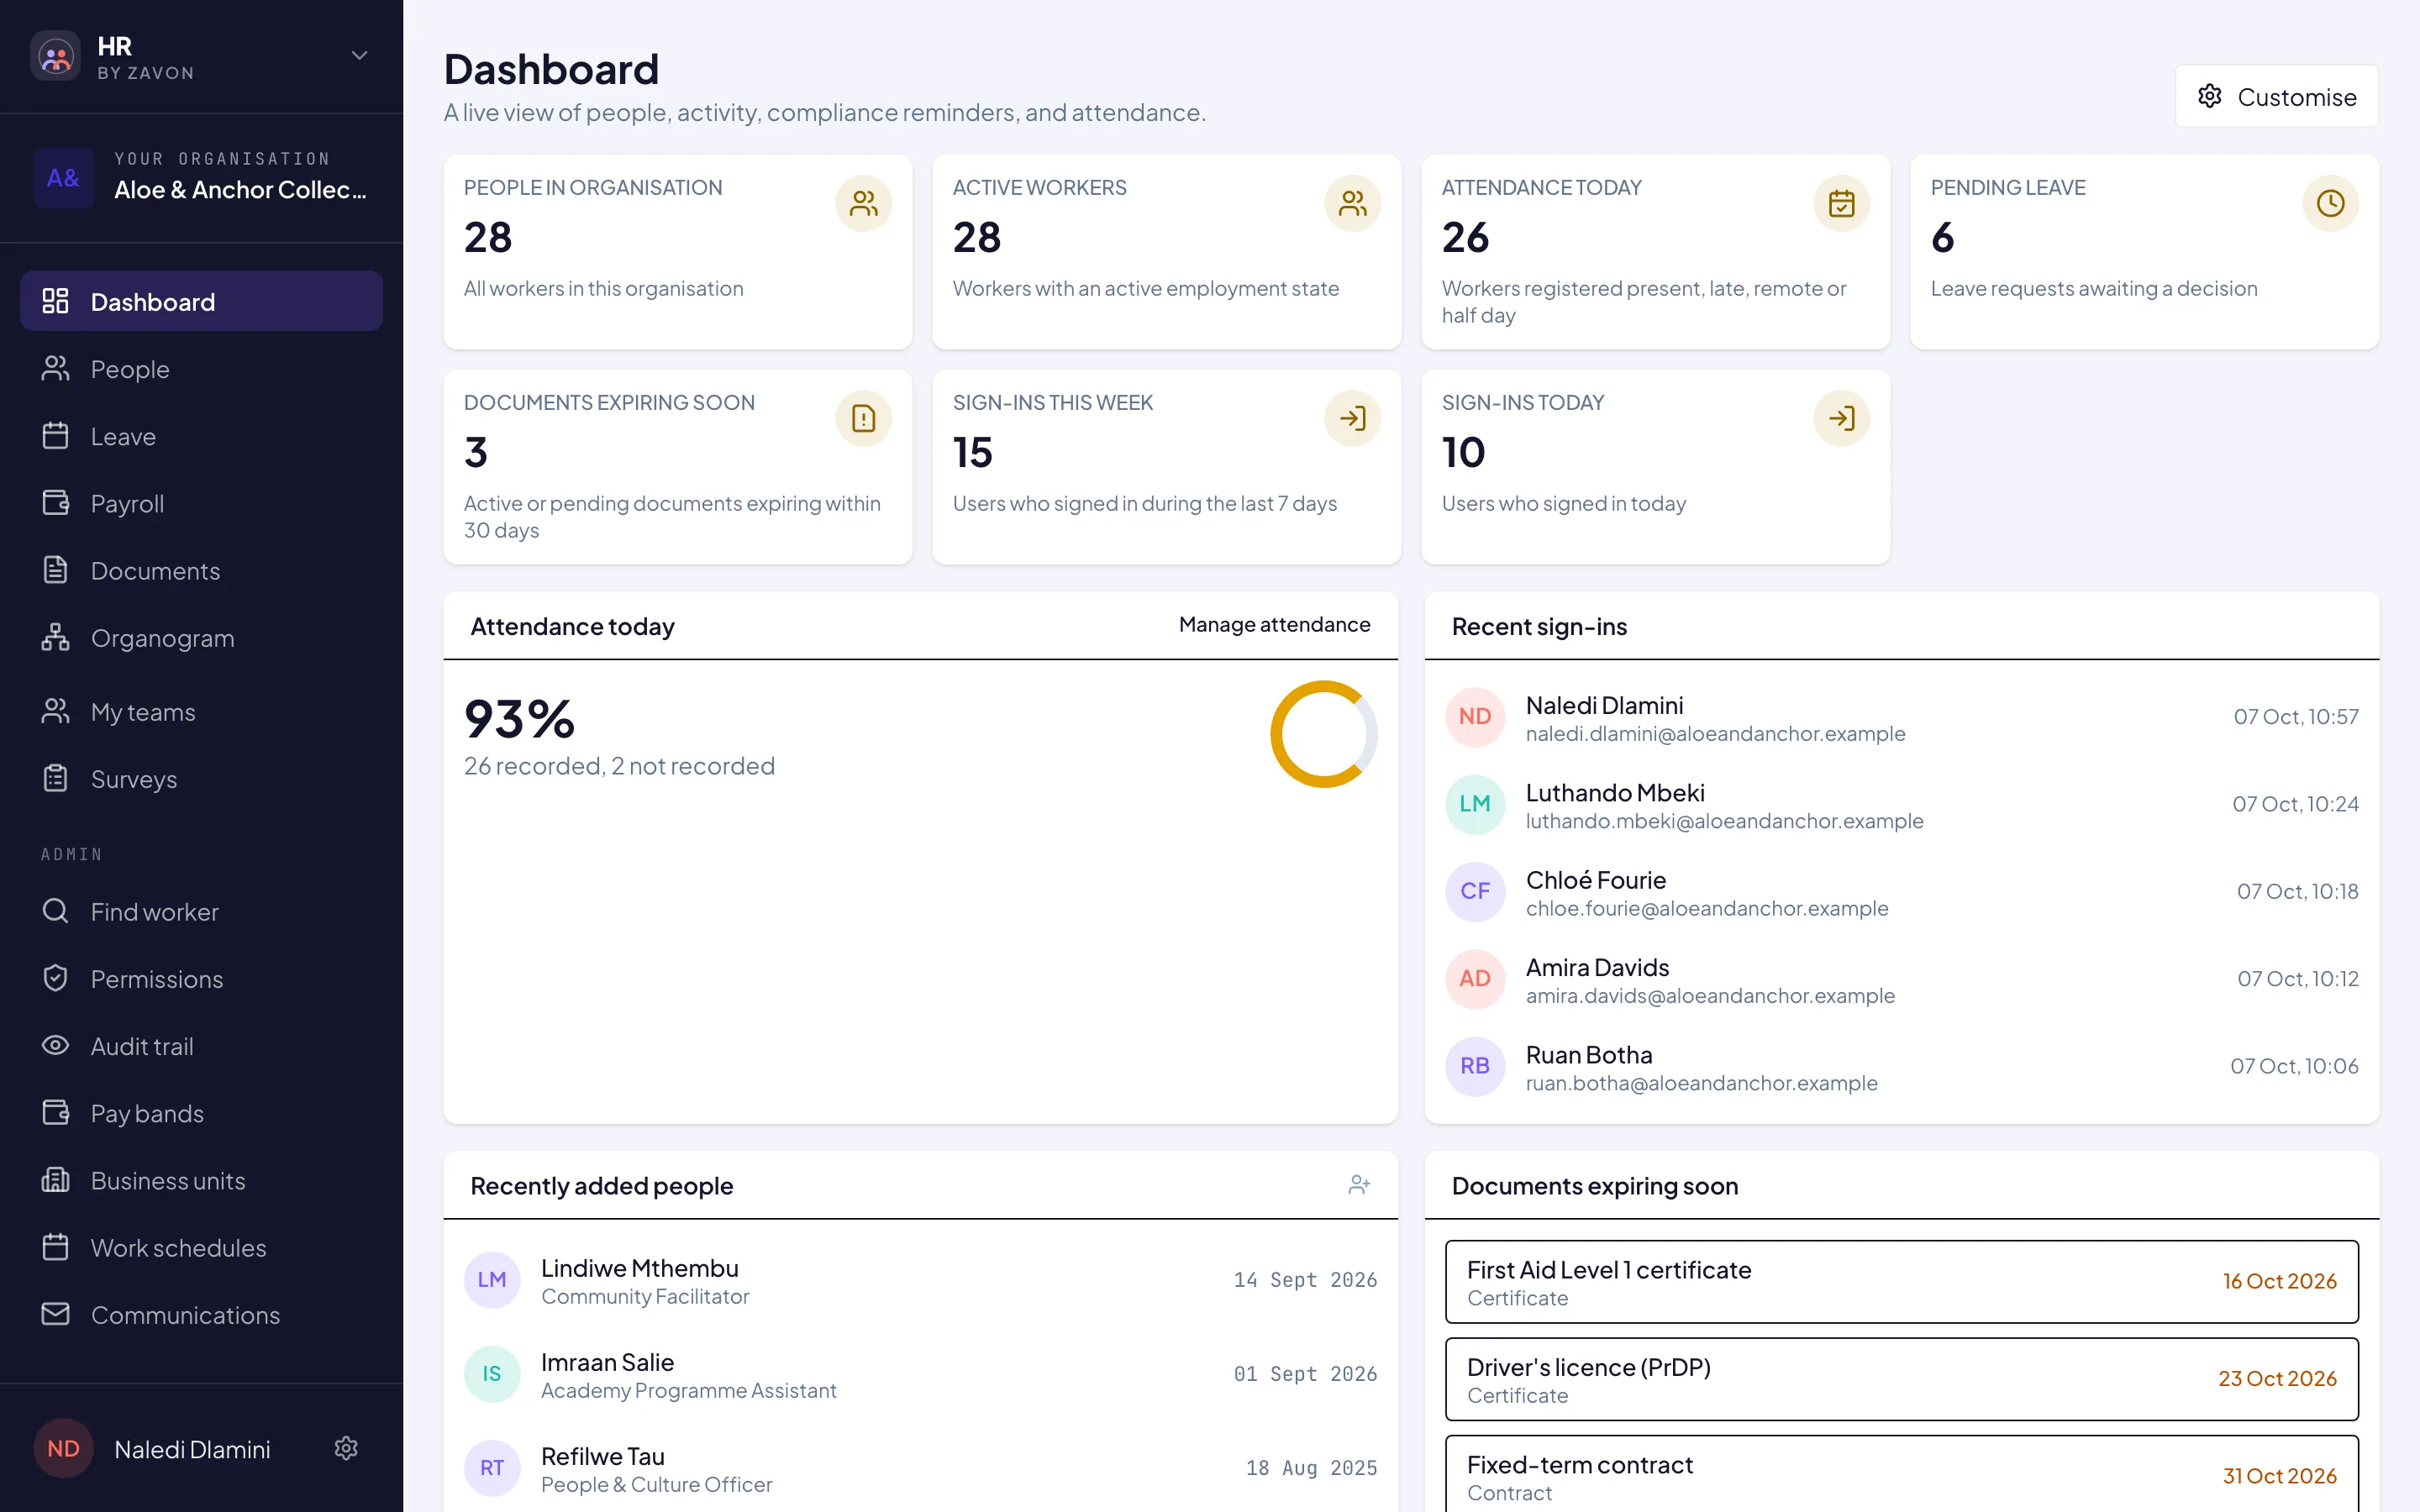
Task: Click the Dashboard grid icon in sidebar
Action: [x=55, y=301]
